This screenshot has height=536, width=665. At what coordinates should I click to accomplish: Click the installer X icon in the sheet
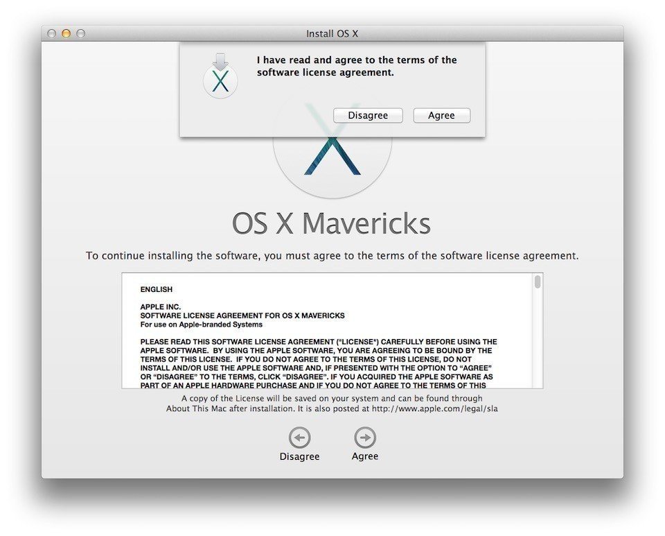pos(220,76)
